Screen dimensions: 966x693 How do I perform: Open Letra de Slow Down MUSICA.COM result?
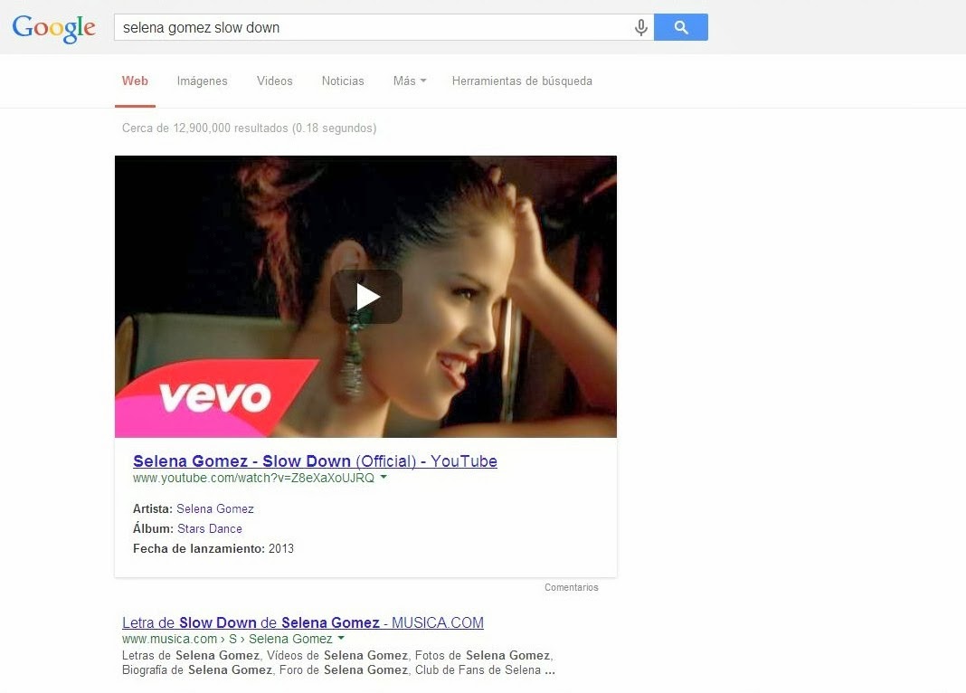click(302, 622)
